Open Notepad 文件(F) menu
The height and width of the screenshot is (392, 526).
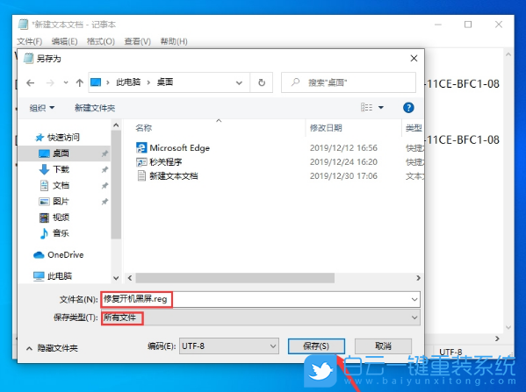[30, 41]
